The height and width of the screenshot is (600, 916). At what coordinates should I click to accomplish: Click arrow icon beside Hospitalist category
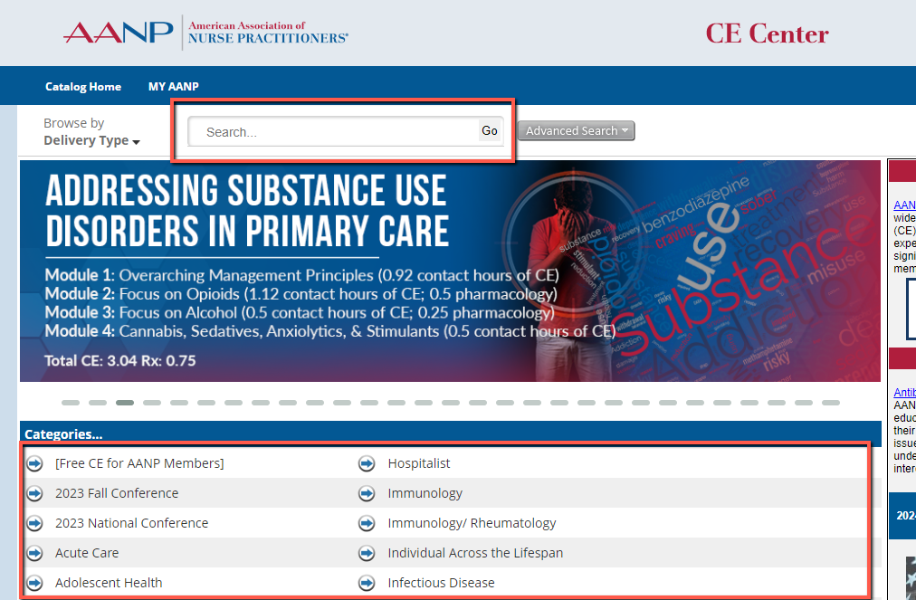click(x=367, y=463)
